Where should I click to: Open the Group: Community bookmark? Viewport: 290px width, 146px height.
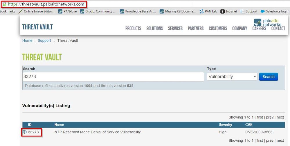coord(98,11)
